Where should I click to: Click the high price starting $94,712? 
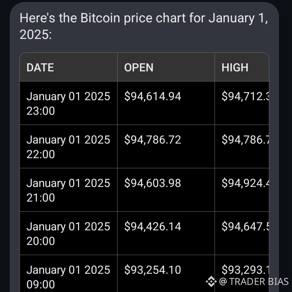pyautogui.click(x=245, y=97)
